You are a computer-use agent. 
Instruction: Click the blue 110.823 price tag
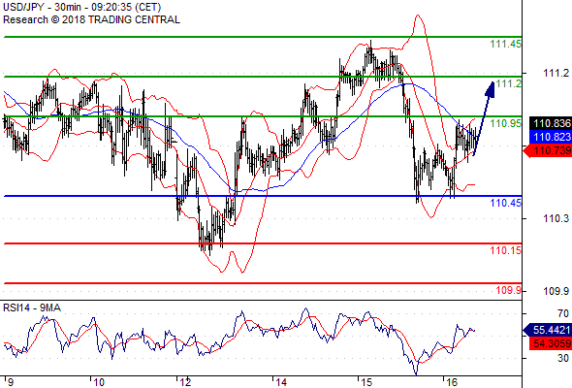tap(551, 137)
